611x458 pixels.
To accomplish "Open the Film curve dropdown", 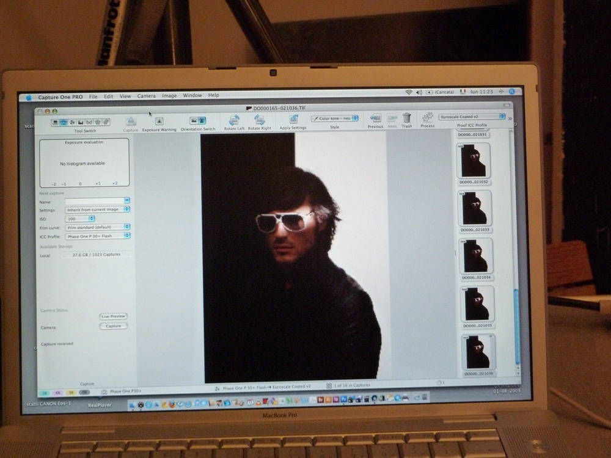I will coord(98,227).
